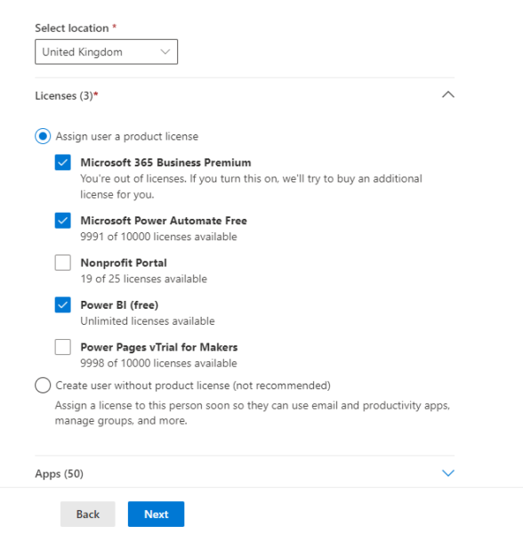523x534 pixels.
Task: Tick the Nonprofit Portal checkbox
Action: click(x=63, y=263)
